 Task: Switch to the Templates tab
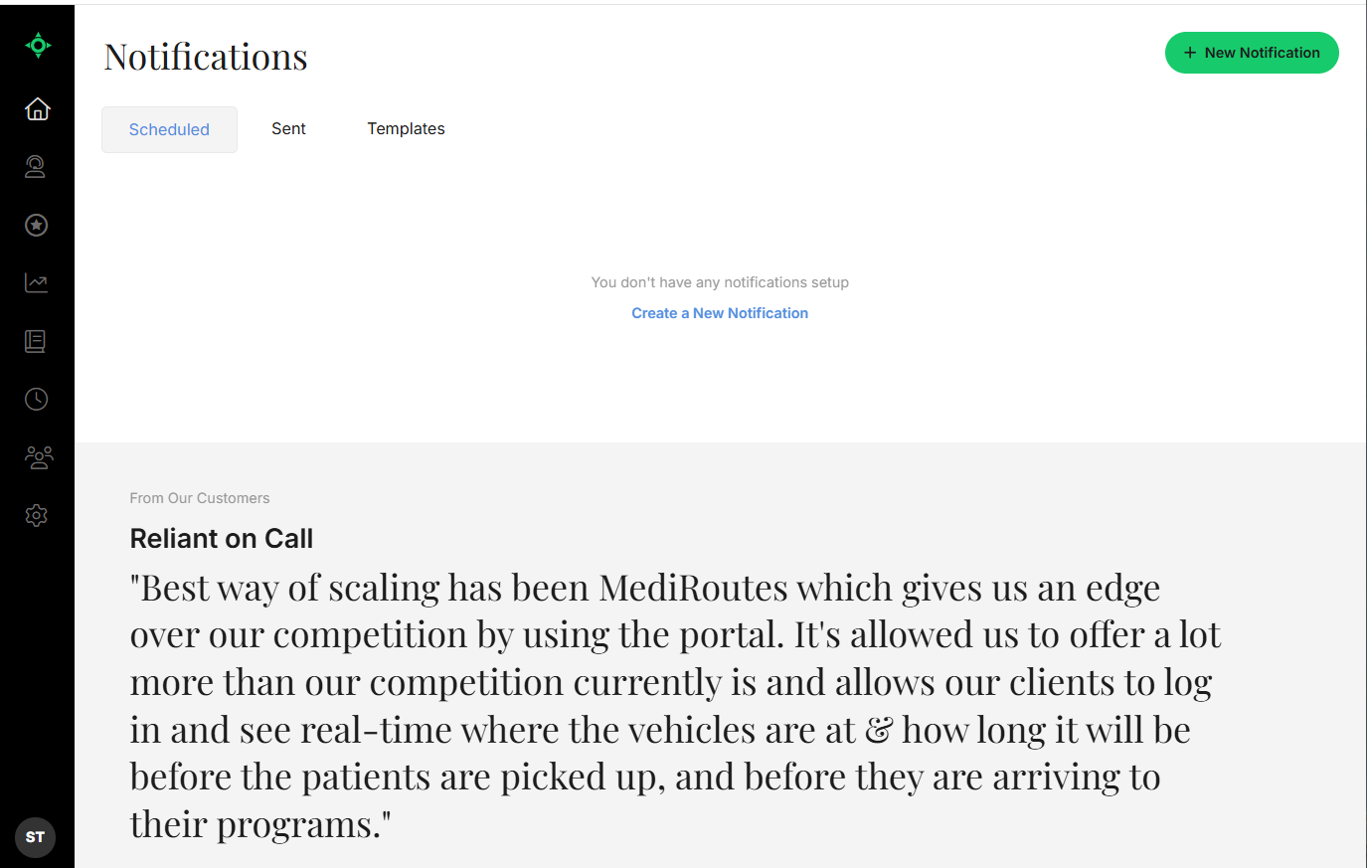coord(406,128)
